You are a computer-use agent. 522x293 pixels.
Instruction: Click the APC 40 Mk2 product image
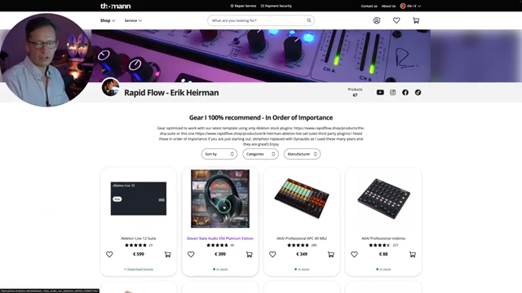tap(302, 199)
